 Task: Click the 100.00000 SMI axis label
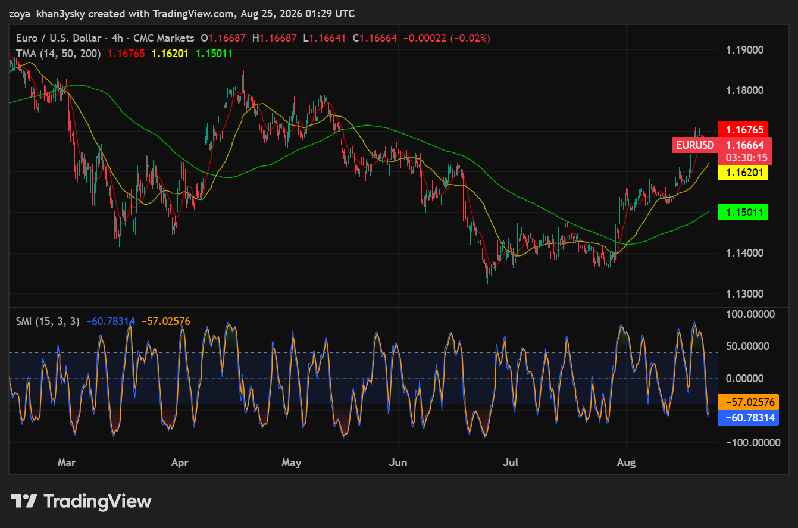pyautogui.click(x=750, y=314)
